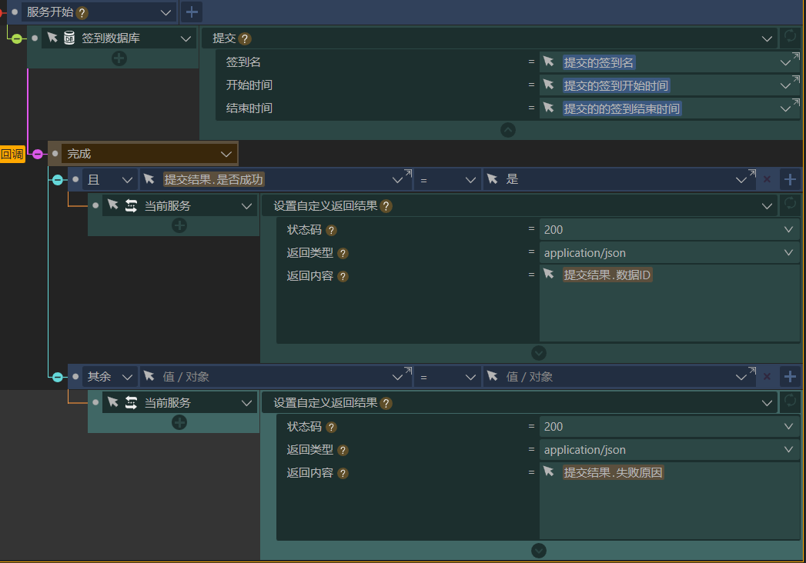
Task: Open the operator = dropdown on 且 row
Action: (x=470, y=180)
